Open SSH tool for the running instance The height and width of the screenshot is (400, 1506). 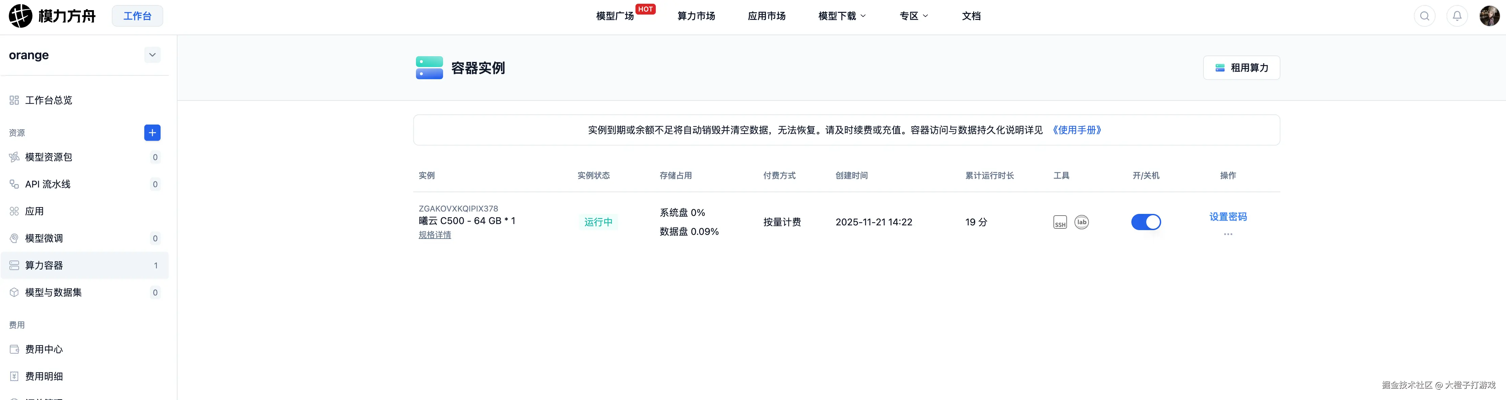click(x=1060, y=222)
